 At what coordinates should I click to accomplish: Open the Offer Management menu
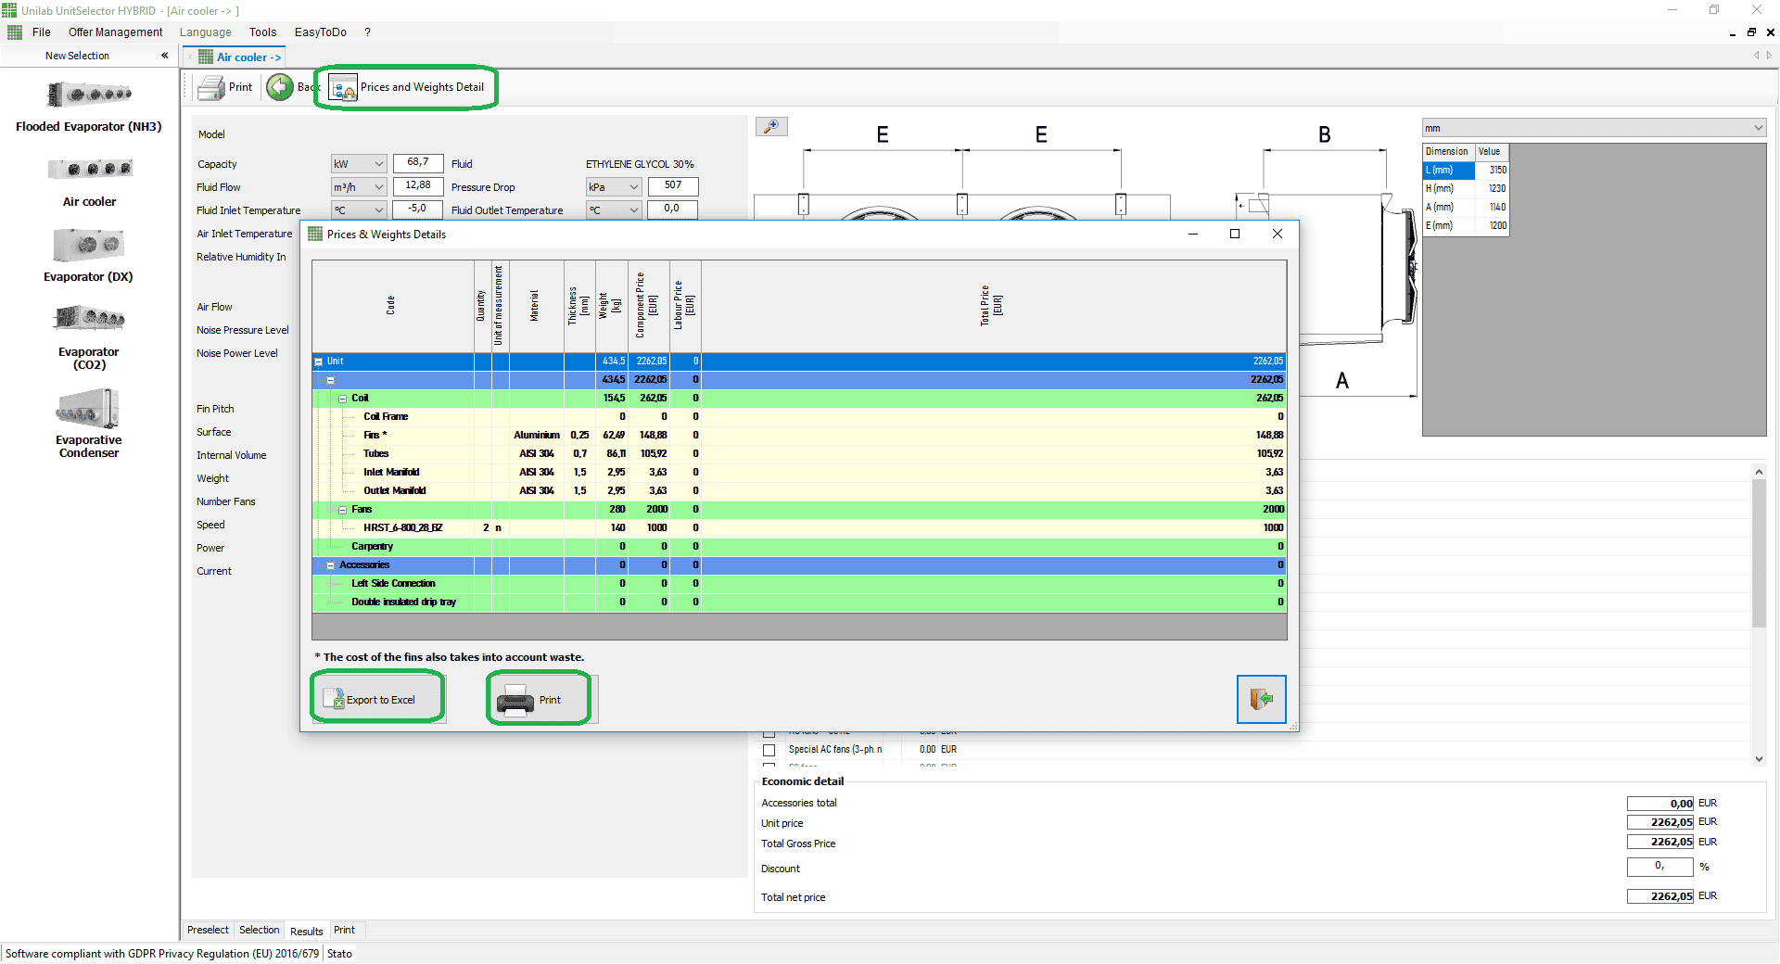tap(115, 32)
